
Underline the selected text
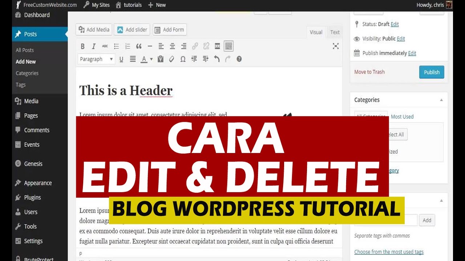121,59
